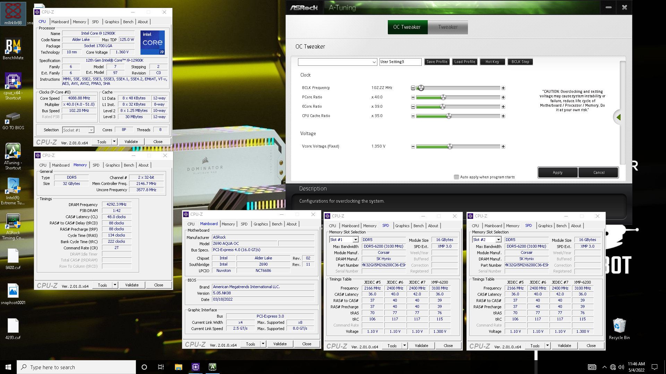Screen dimensions: 666x374
Task: Click Validate in the Mainboard CPU-Z window
Action: (280, 344)
